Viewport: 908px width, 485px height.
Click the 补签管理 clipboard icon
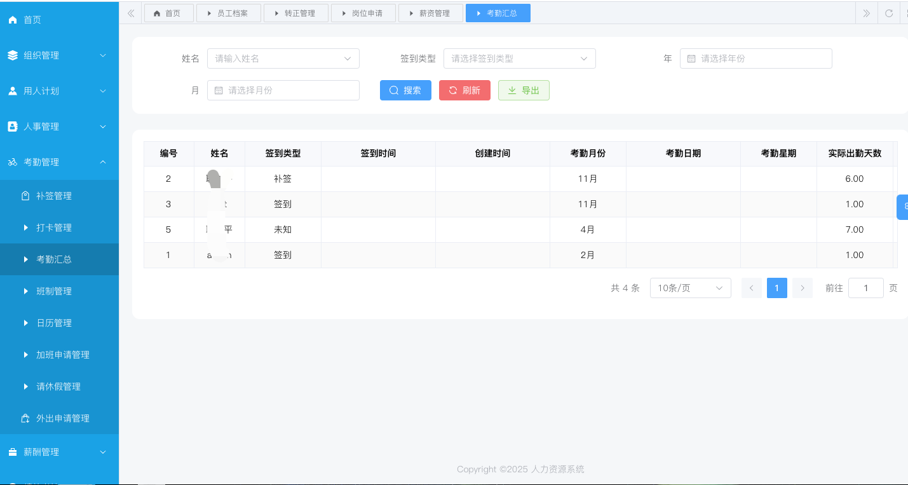click(25, 195)
